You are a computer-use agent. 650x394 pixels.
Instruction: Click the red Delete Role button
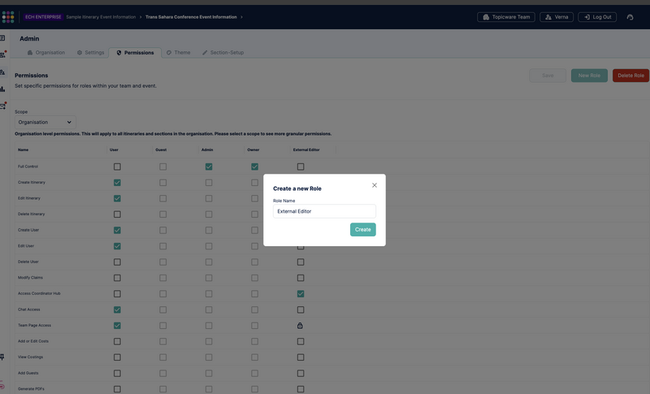[630, 76]
